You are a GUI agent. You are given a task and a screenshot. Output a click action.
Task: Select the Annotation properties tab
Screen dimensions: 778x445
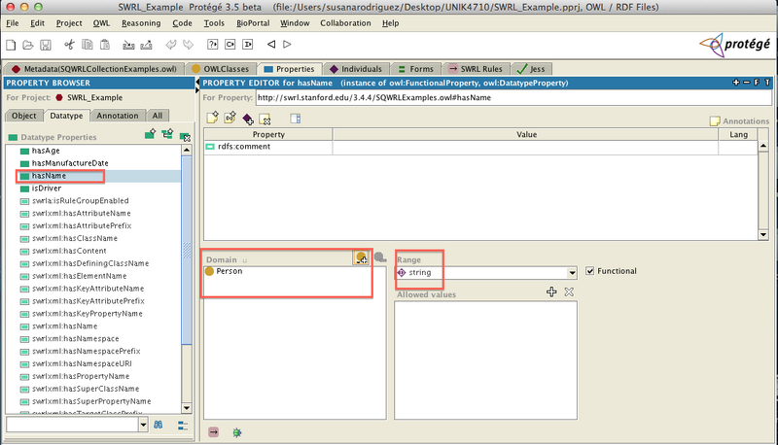(x=118, y=116)
